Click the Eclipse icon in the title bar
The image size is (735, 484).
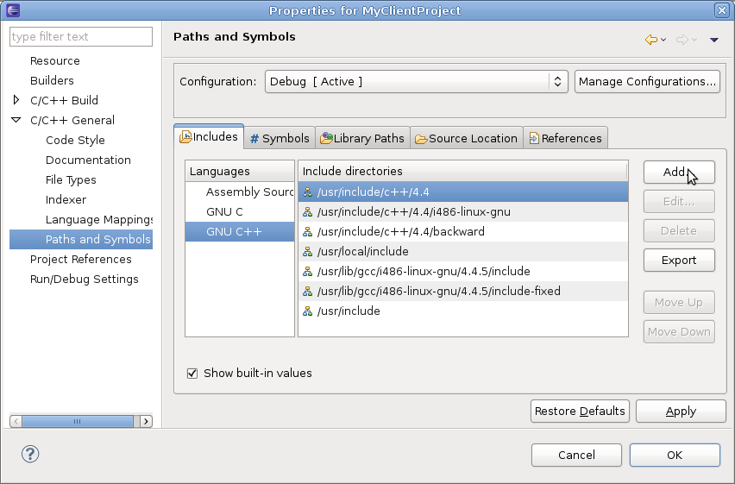pos(13,9)
